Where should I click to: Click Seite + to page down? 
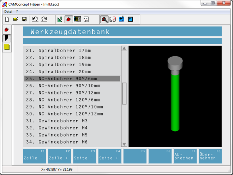point(109,156)
